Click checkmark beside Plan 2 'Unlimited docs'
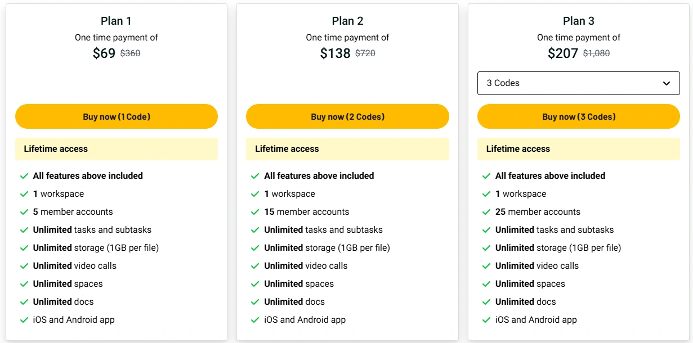The width and height of the screenshot is (693, 343). [x=256, y=302]
